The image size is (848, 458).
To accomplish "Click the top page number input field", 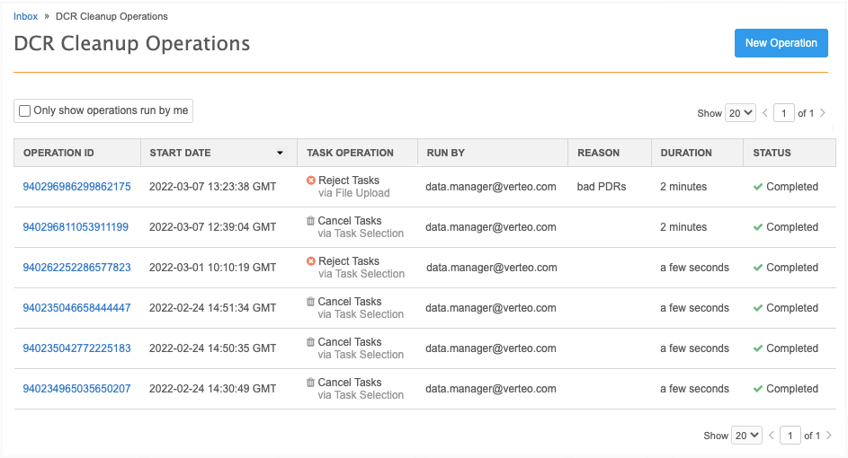I will [x=784, y=113].
